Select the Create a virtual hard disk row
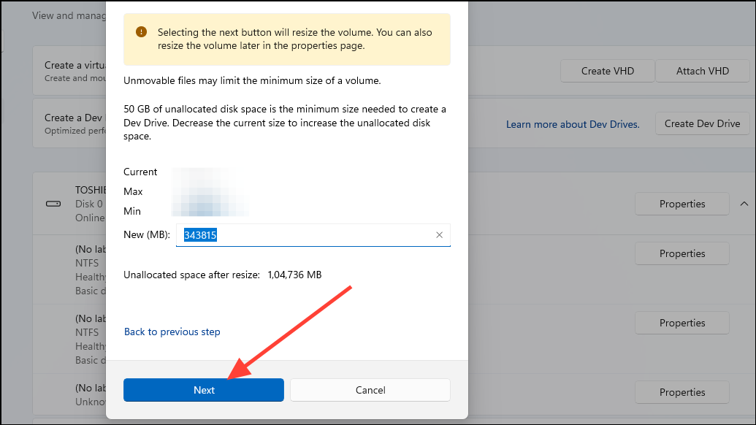 [80, 70]
